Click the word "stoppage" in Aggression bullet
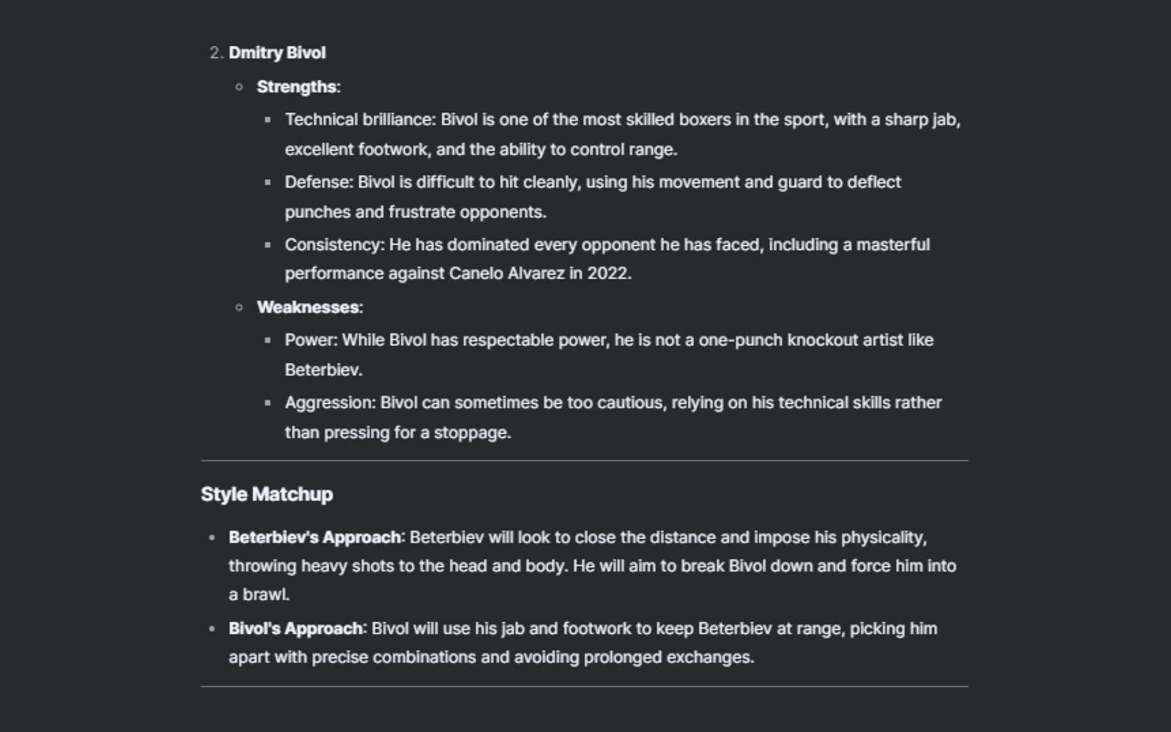The height and width of the screenshot is (732, 1171). tap(471, 433)
